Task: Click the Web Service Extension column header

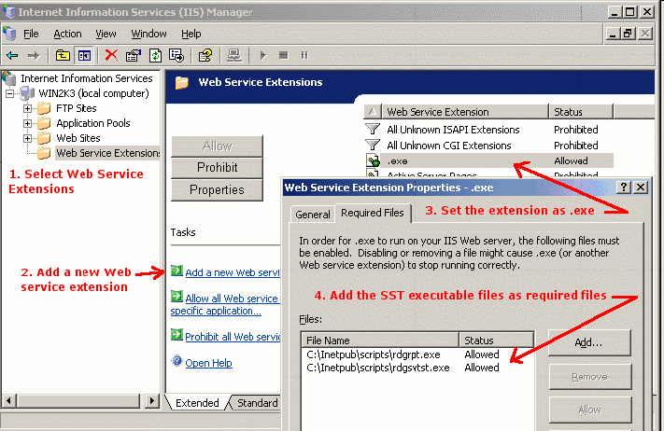Action: (465, 112)
